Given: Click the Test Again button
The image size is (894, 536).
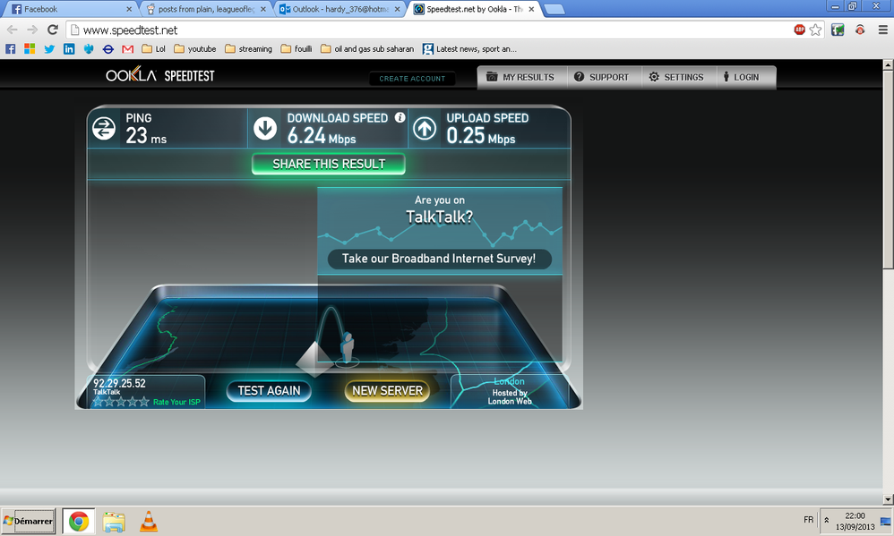Looking at the screenshot, I should [x=269, y=391].
